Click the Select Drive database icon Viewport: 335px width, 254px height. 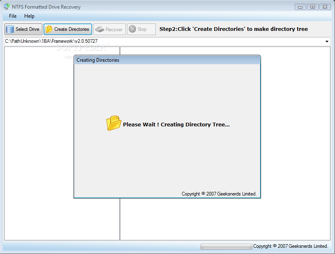(x=10, y=29)
